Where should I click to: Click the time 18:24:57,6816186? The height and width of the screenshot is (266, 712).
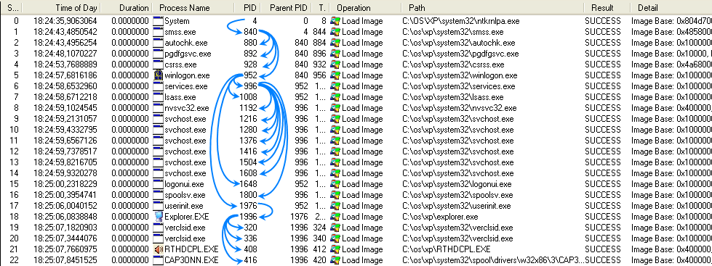[x=65, y=75]
